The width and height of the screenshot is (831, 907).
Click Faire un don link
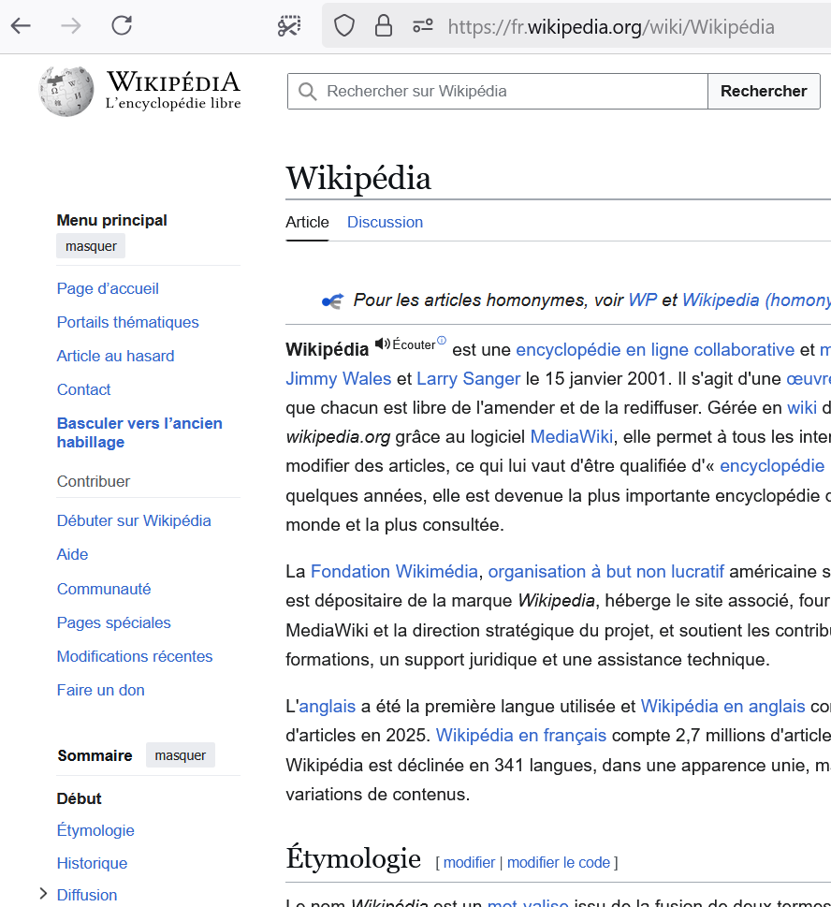point(101,690)
